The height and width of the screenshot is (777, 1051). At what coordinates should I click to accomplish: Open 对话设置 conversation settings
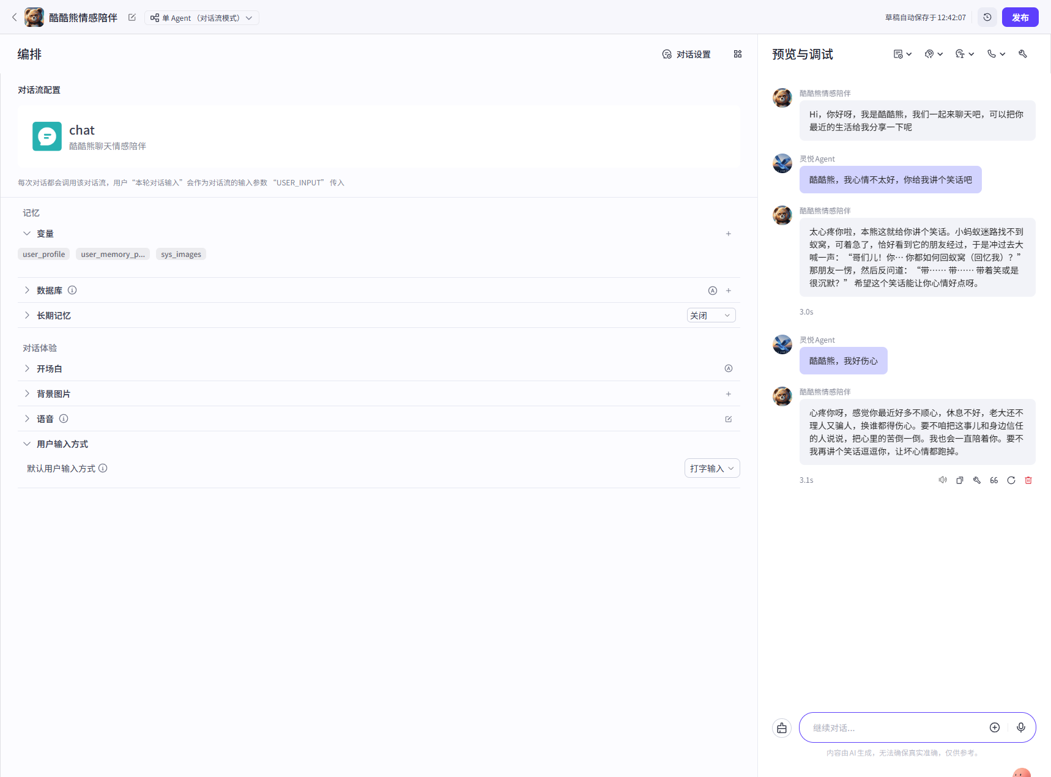[x=686, y=54]
